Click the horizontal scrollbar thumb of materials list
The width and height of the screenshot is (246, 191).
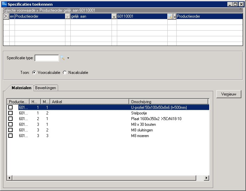coord(104,178)
